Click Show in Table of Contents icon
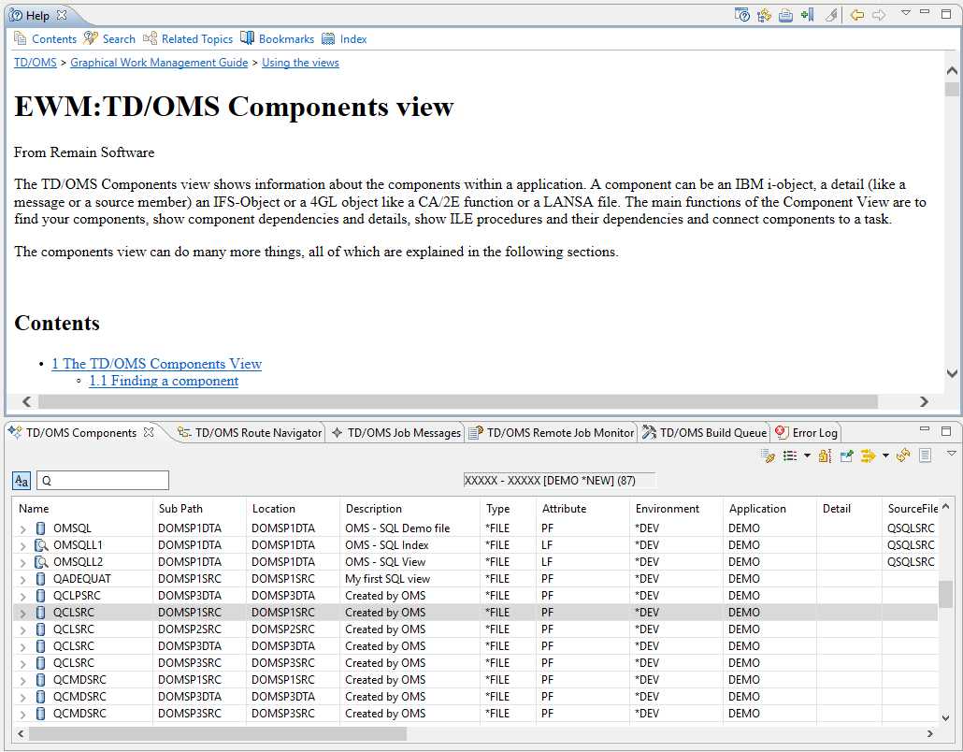Viewport: 963px width, 752px height. click(764, 15)
